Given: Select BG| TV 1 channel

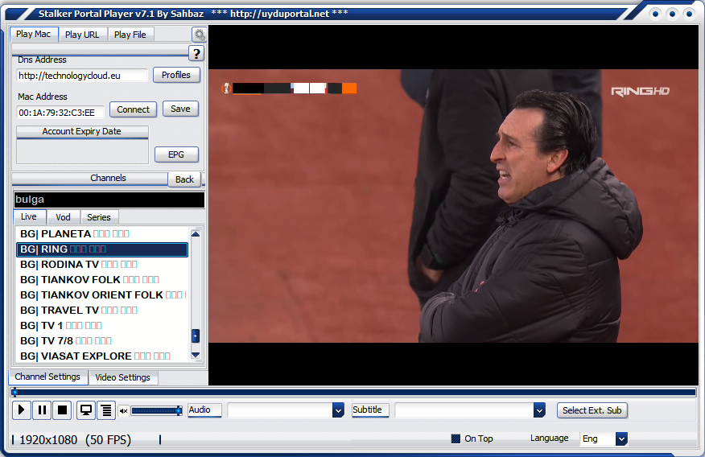Looking at the screenshot, I should tap(102, 325).
